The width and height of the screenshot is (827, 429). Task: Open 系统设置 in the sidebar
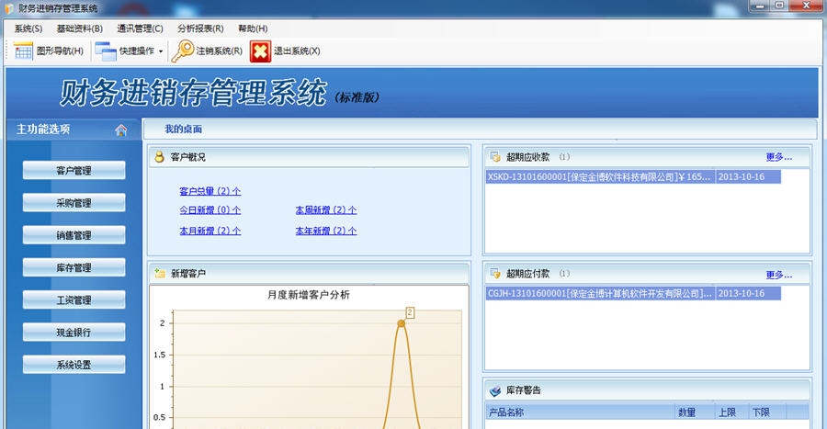[74, 365]
